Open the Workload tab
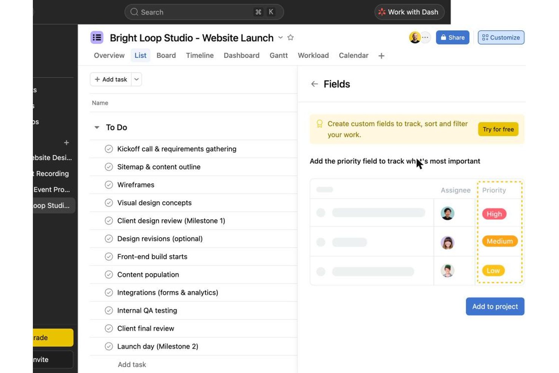Screen dimensions: 559x373 click(x=313, y=56)
